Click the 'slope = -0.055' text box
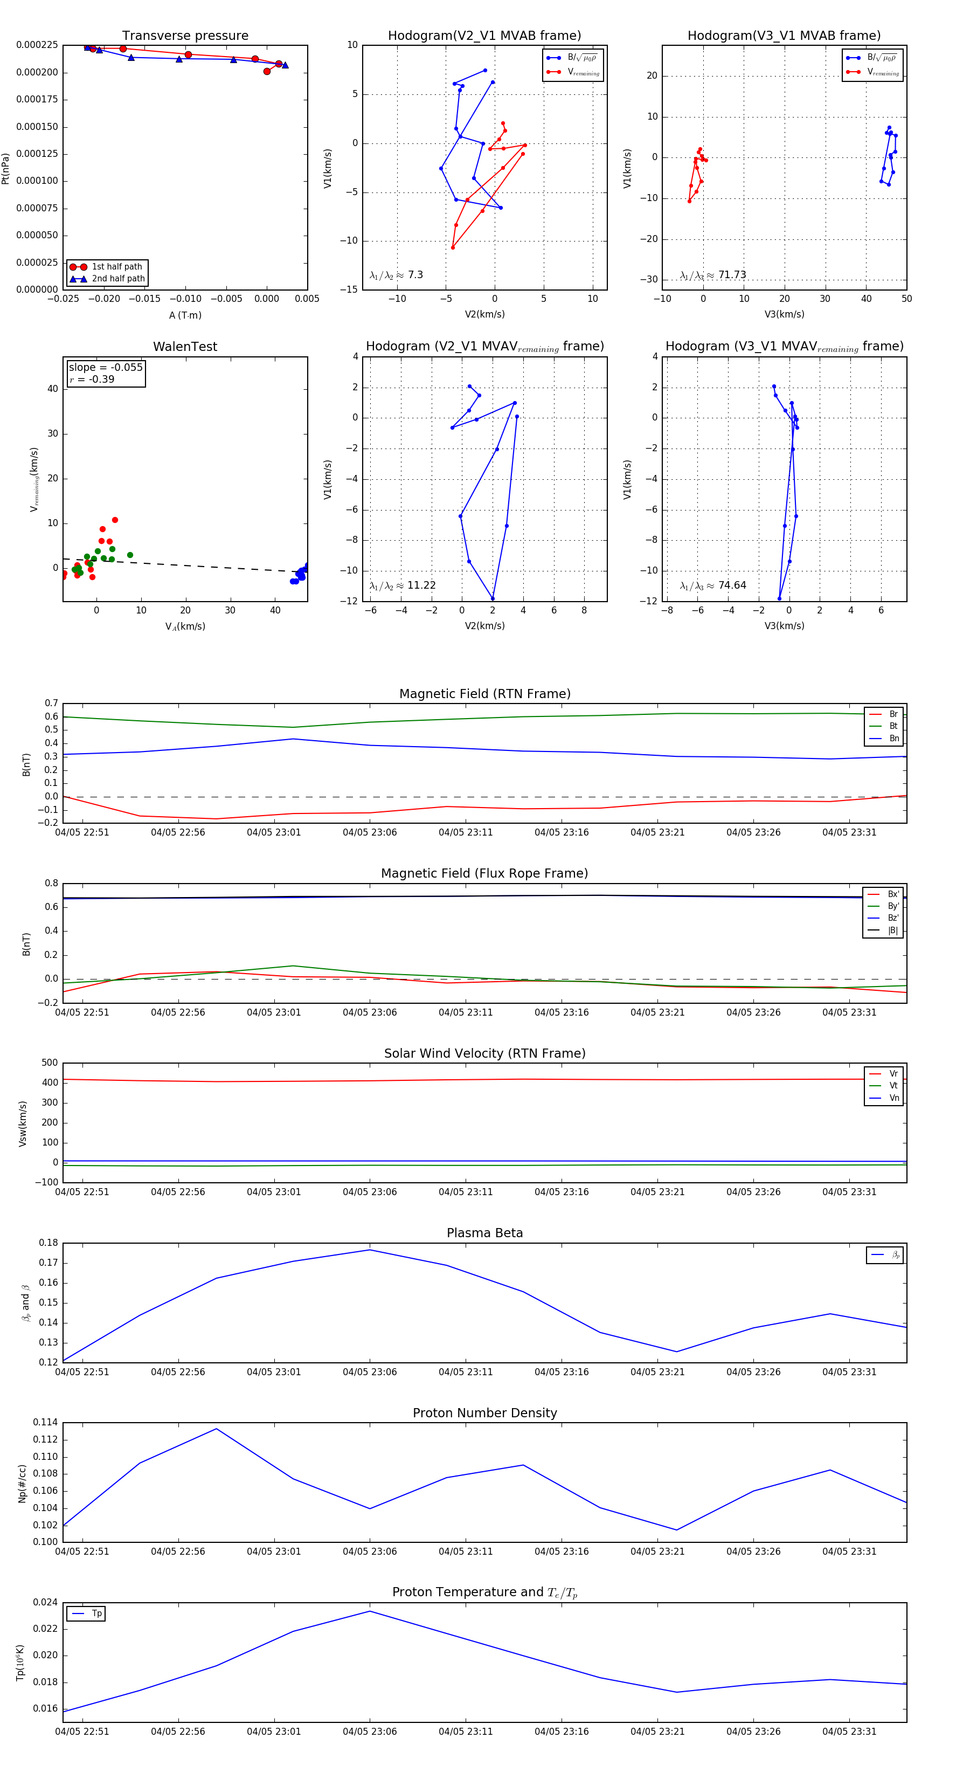Image resolution: width=970 pixels, height=1779 pixels. pyautogui.click(x=106, y=368)
